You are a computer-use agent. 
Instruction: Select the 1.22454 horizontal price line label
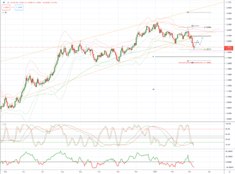(208, 27)
